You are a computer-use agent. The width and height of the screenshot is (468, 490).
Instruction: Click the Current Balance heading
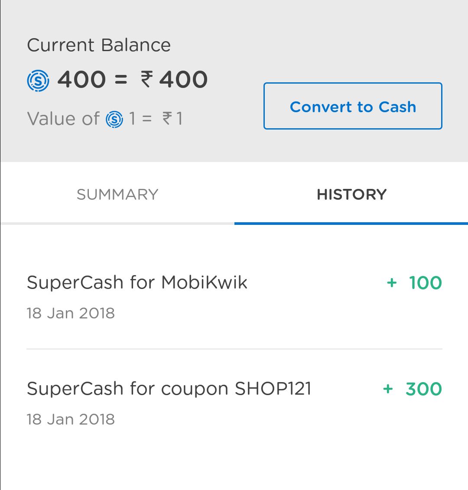[99, 45]
